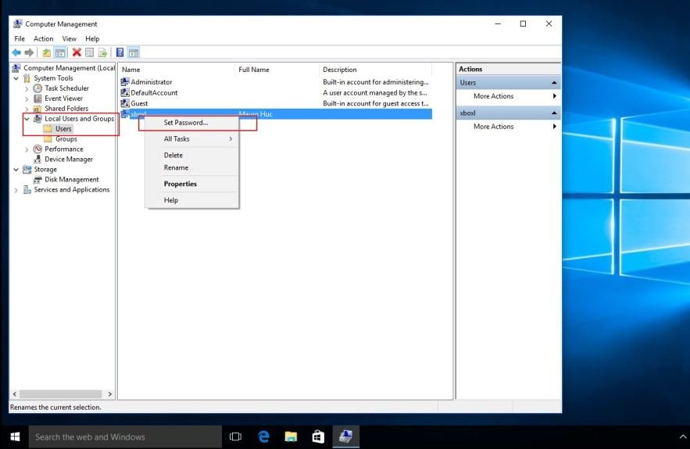The image size is (690, 449).
Task: Click the Description column header
Action: click(x=340, y=70)
